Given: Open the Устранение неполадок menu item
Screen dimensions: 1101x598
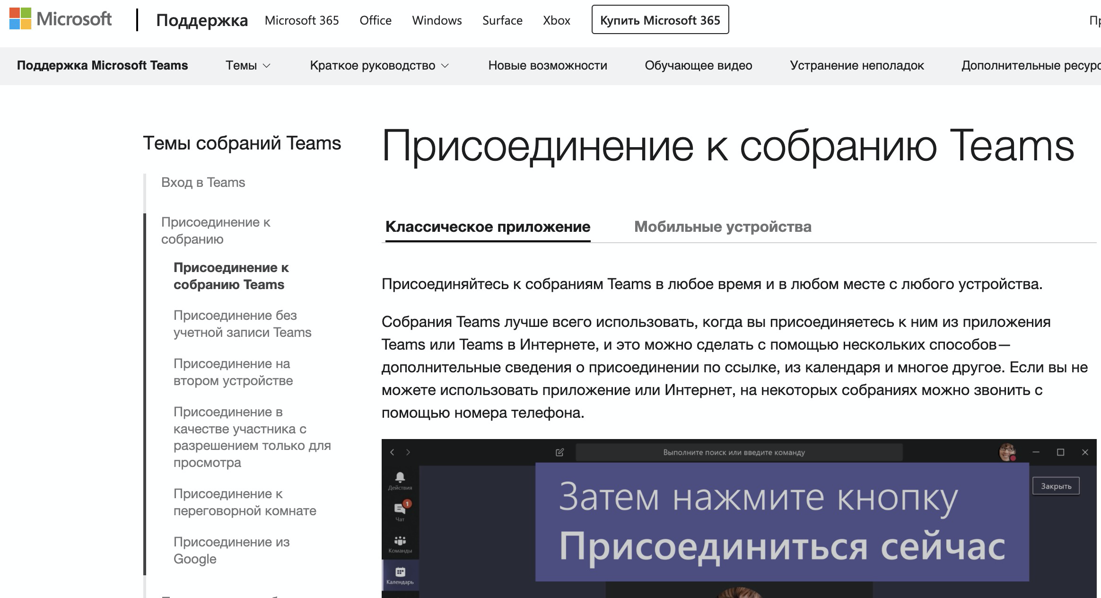Looking at the screenshot, I should click(x=856, y=65).
